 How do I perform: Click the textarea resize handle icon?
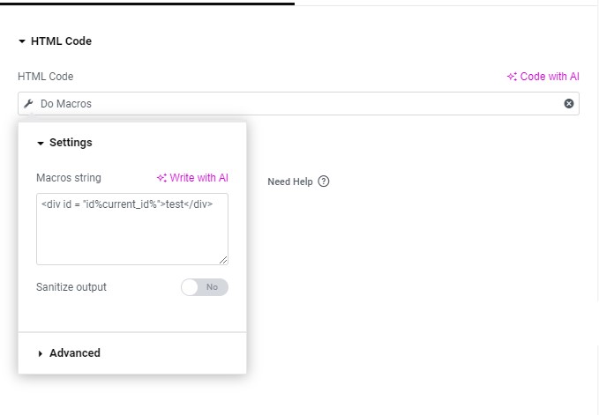[x=223, y=260]
